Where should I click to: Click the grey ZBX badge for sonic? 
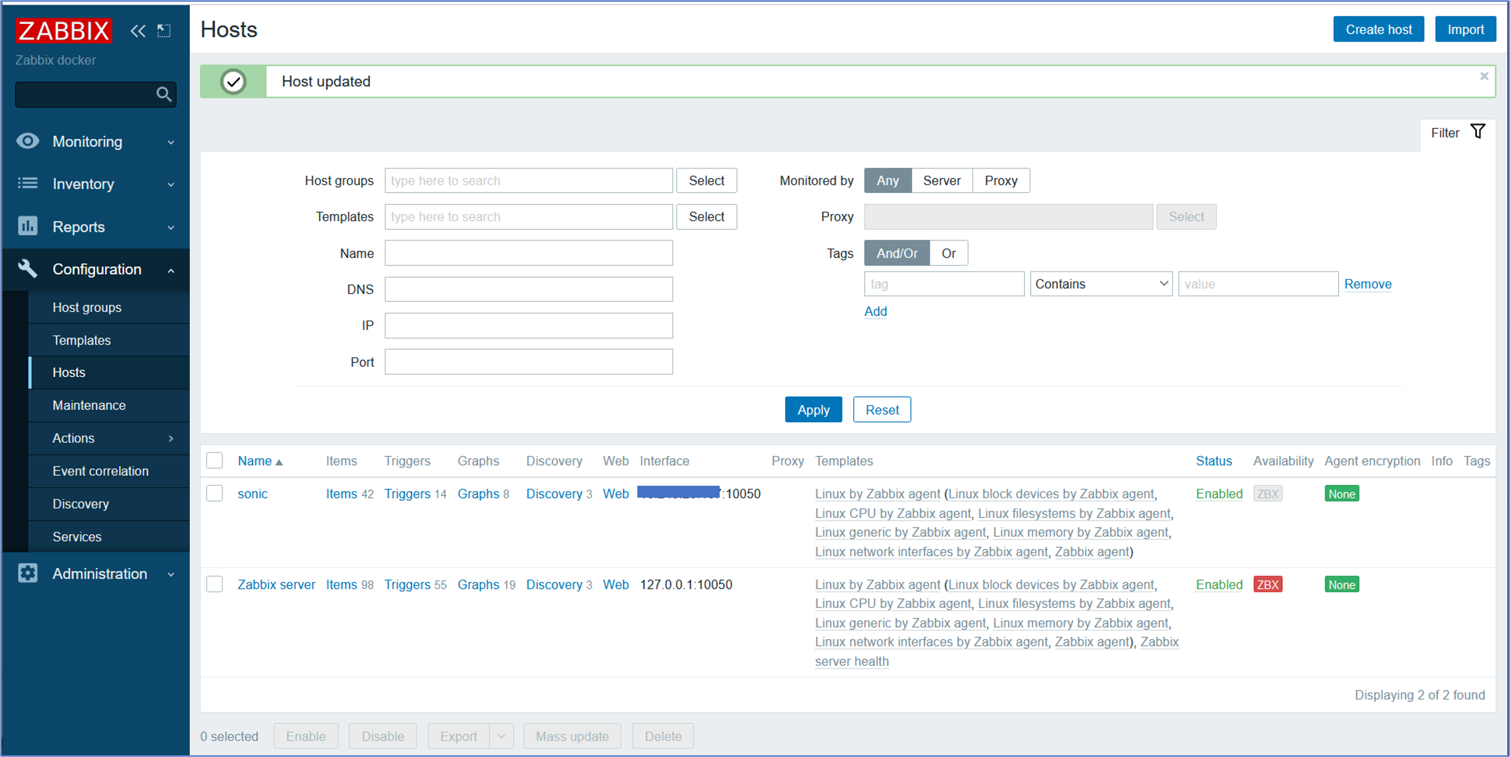coord(1267,493)
